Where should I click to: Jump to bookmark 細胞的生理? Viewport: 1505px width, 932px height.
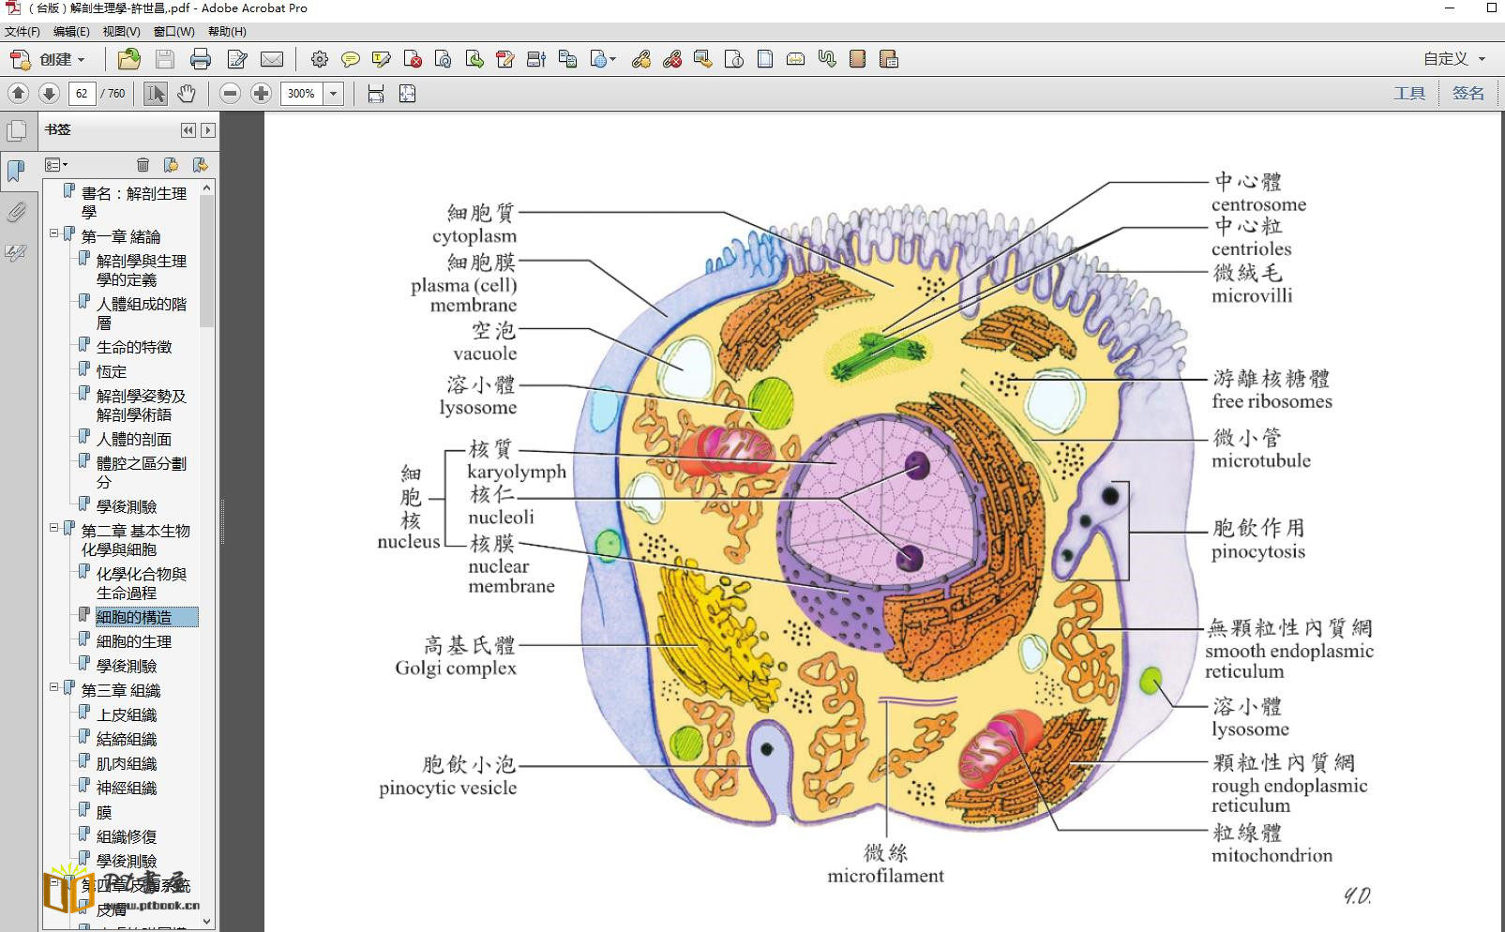tap(134, 641)
